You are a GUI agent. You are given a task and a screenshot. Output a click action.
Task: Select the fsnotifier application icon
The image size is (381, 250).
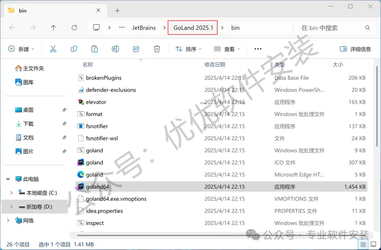(x=81, y=126)
